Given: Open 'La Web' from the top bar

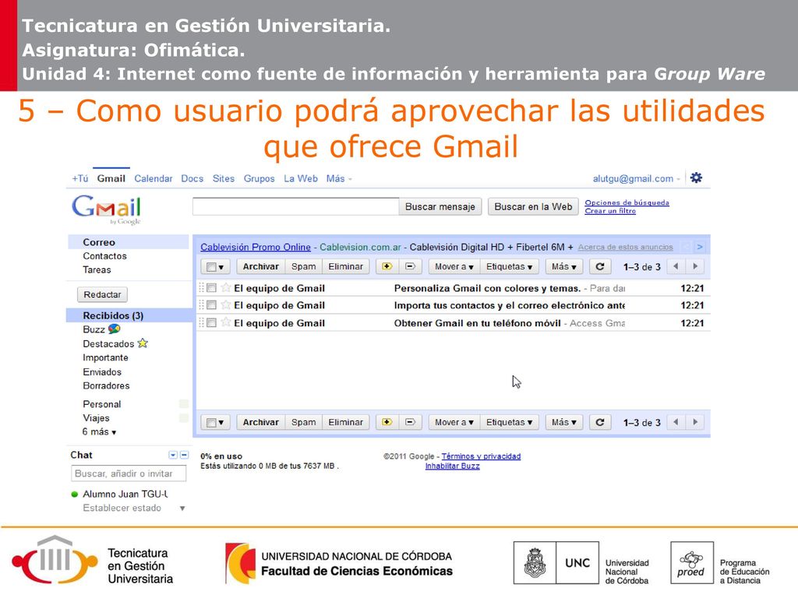Looking at the screenshot, I should [300, 178].
